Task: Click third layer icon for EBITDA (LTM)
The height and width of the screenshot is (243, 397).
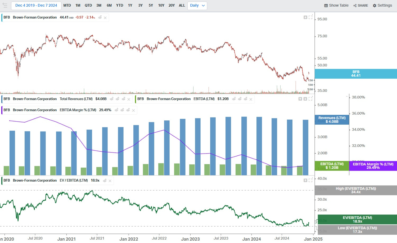Action: (246, 99)
